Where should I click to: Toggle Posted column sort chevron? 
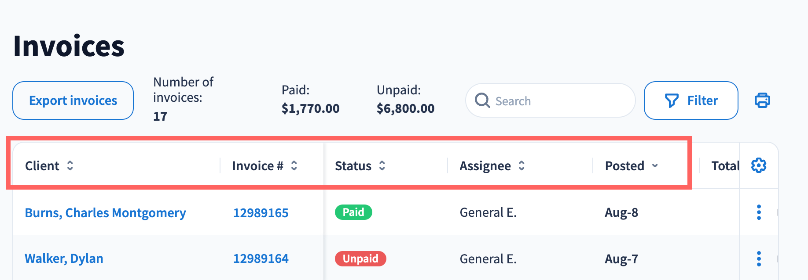coord(655,165)
